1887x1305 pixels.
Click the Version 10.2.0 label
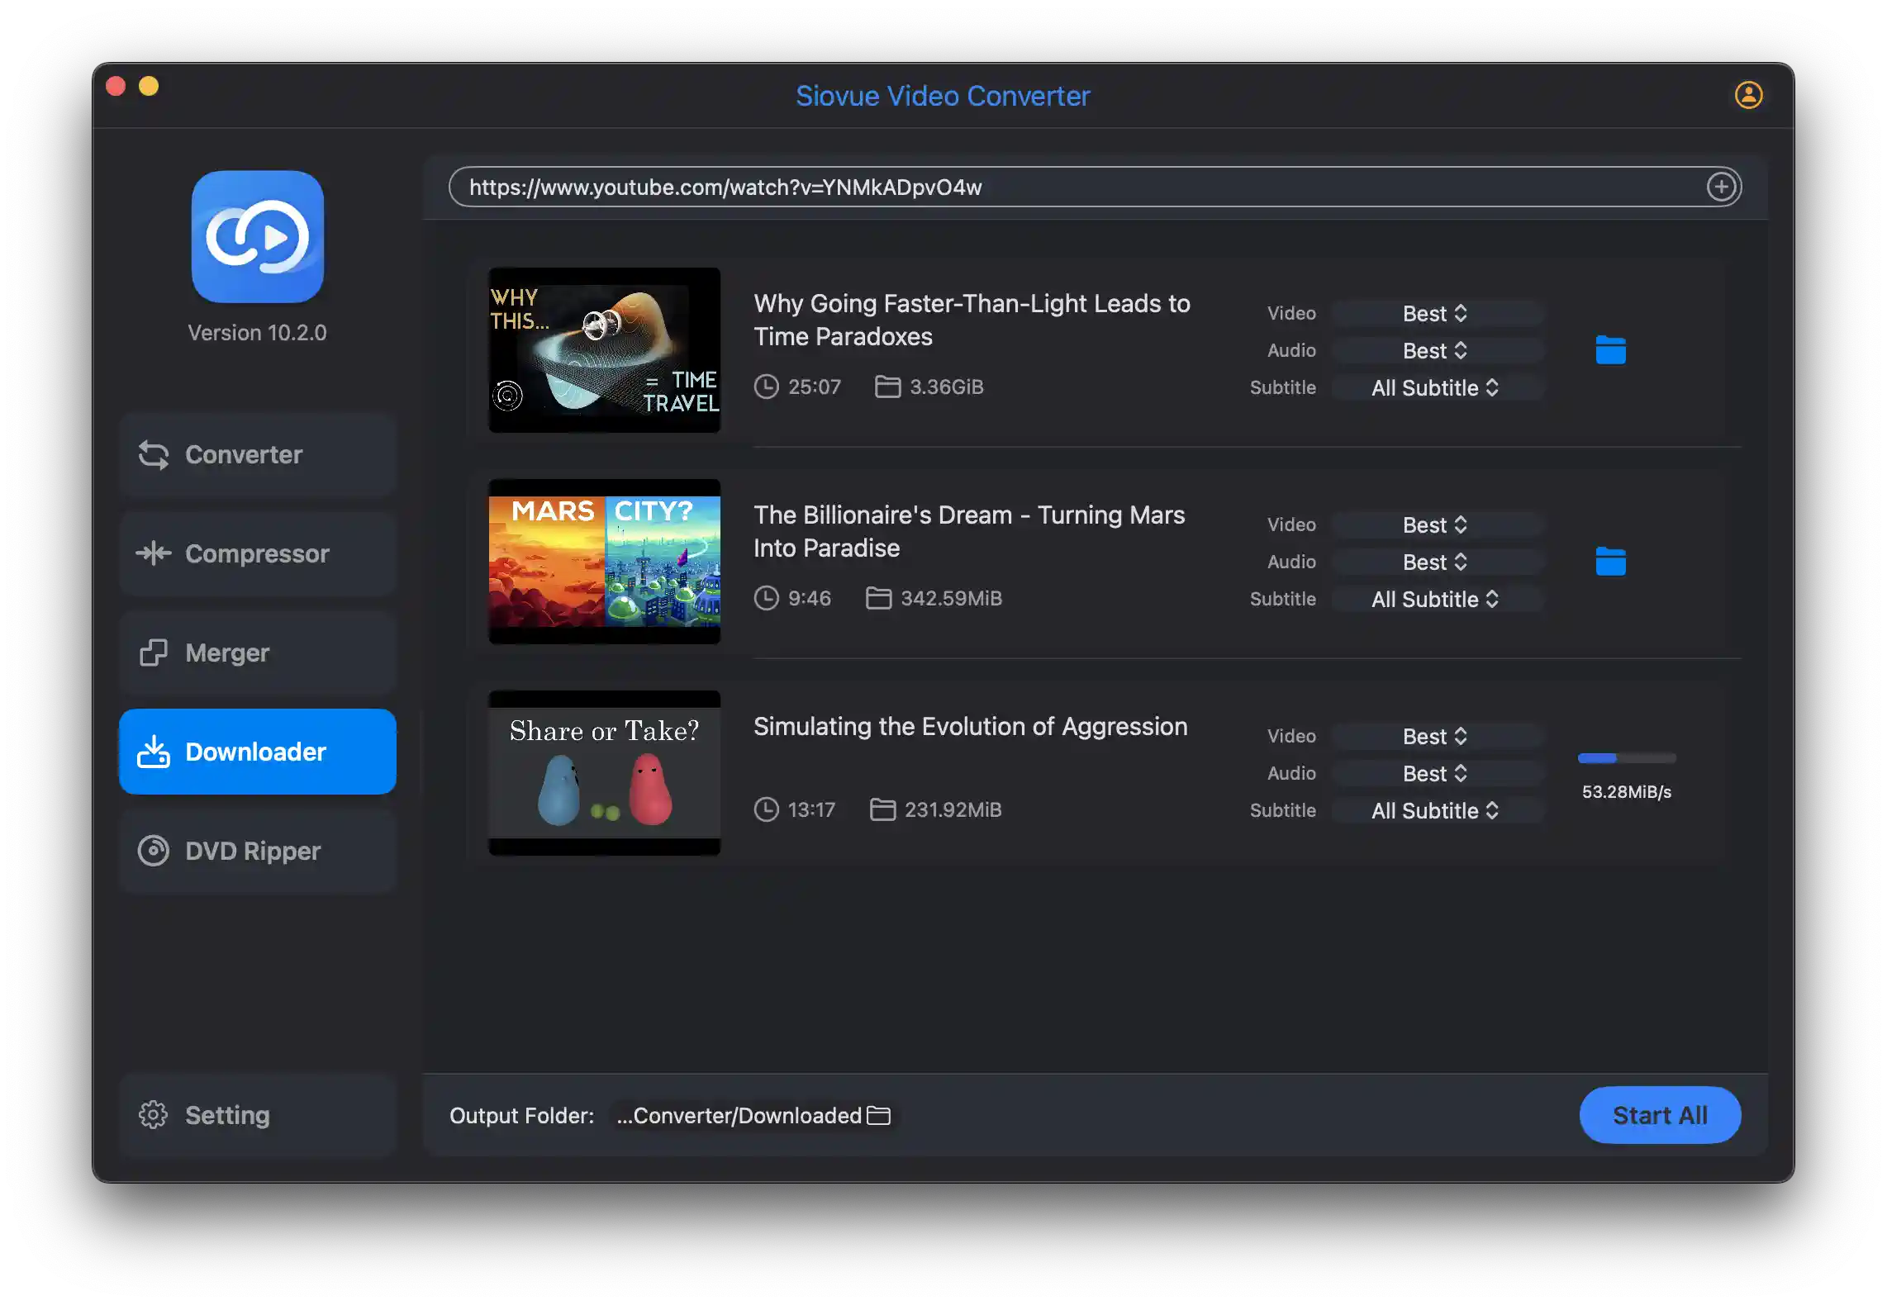(x=257, y=332)
